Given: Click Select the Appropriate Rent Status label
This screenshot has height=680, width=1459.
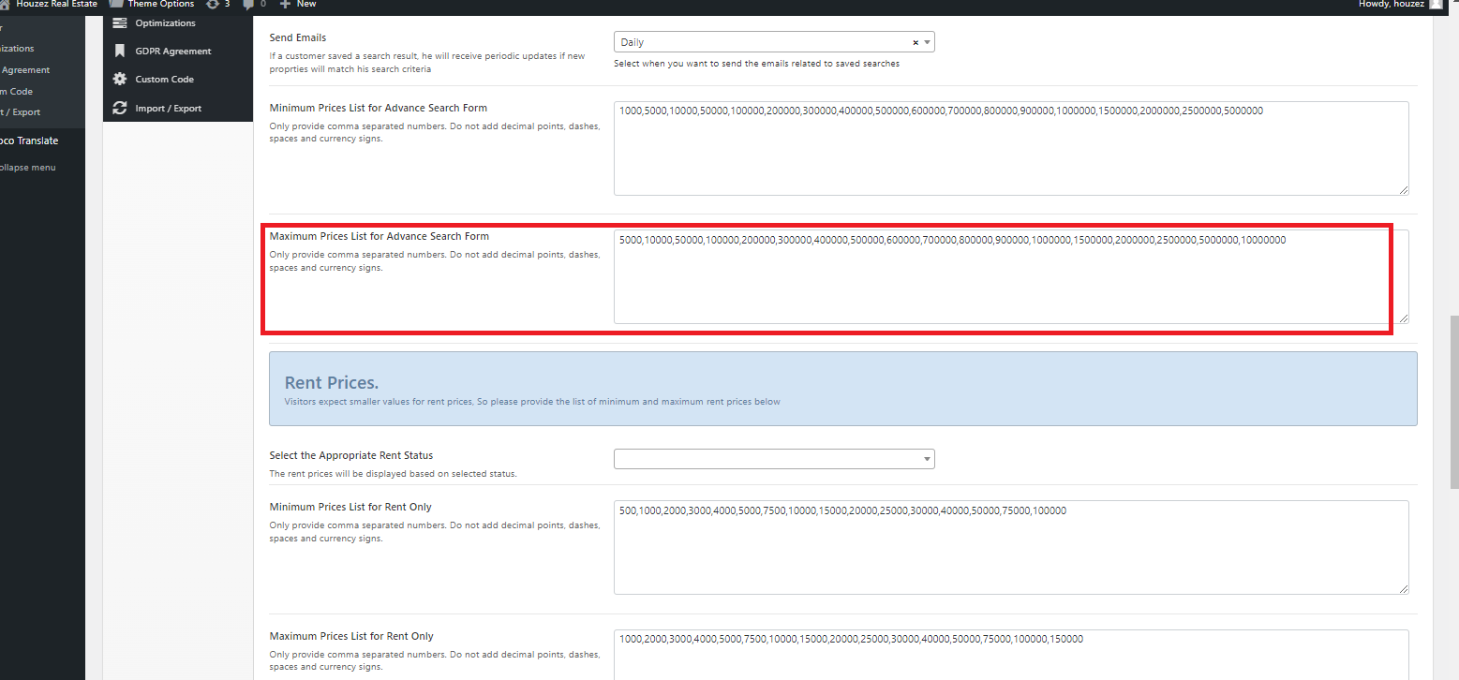Looking at the screenshot, I should click(351, 455).
